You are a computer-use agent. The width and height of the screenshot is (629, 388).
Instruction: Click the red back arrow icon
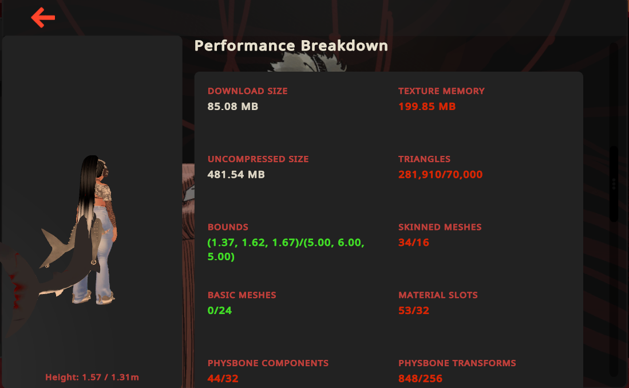(x=43, y=17)
